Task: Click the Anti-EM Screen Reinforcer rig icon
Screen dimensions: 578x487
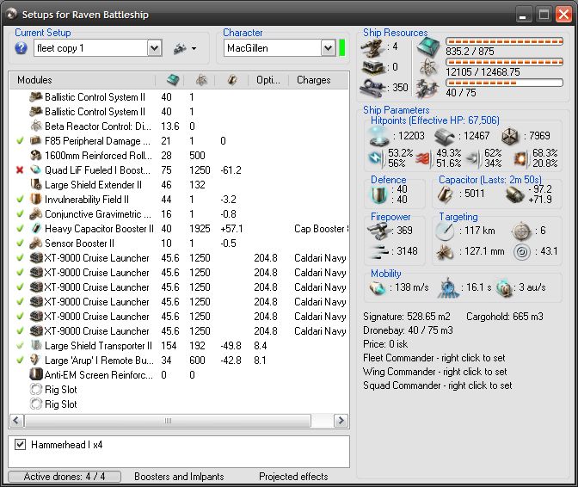Action: [35, 375]
